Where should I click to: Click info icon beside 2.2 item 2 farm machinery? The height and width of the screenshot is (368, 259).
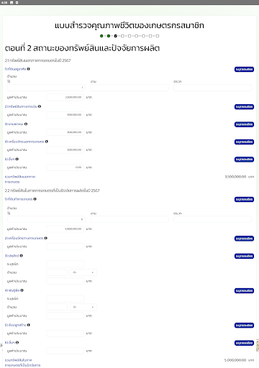tap(46, 238)
